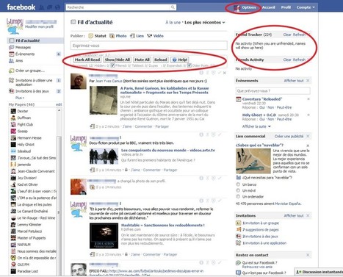This screenshot has width=343, height=277.
Task: Open the Hashtable EDUCATION post thumbnail
Action: (104, 236)
